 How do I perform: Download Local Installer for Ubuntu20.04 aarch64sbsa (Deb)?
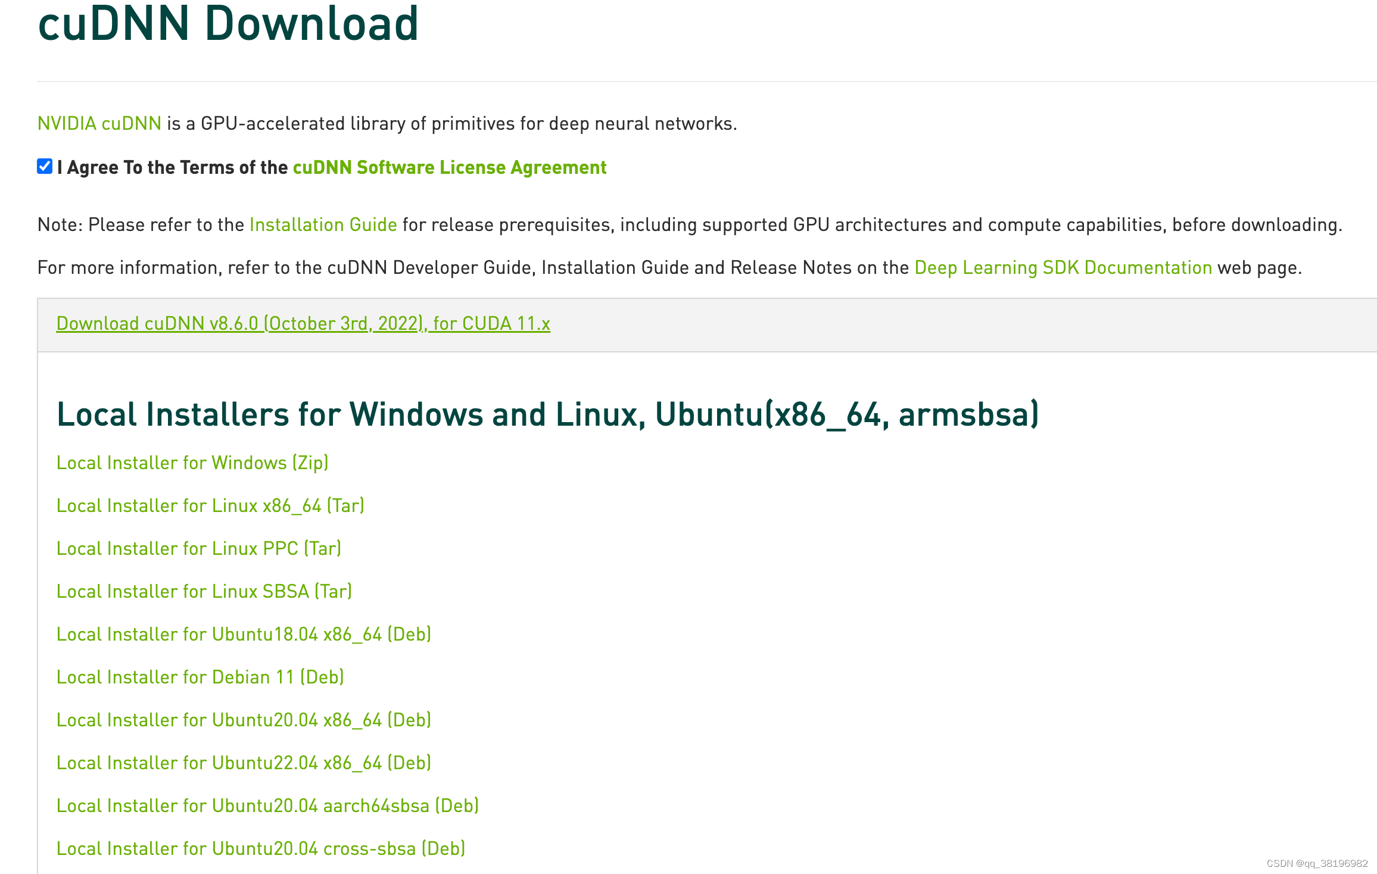click(x=267, y=806)
